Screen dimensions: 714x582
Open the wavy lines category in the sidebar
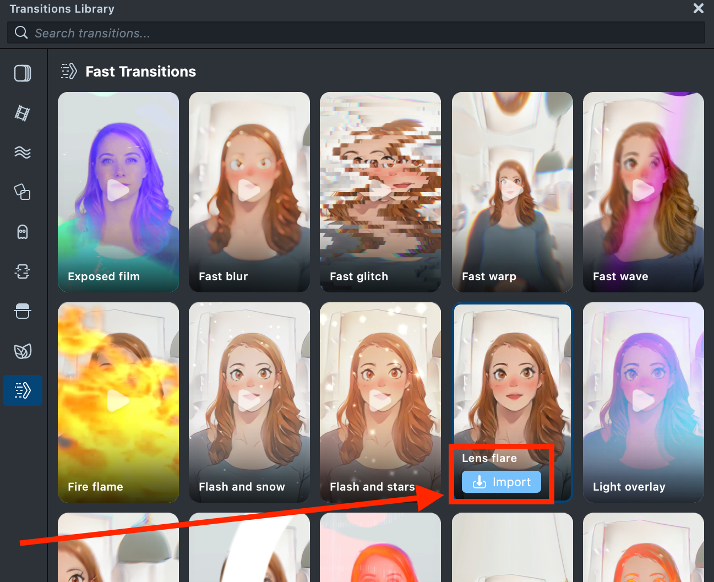[x=23, y=153]
